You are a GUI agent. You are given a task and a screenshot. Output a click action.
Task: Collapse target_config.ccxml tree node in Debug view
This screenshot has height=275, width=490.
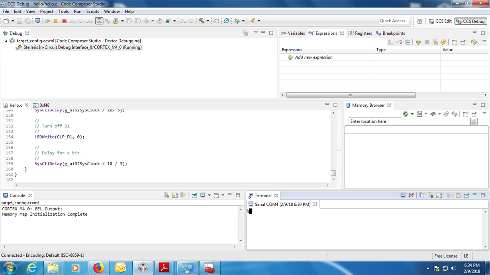pos(6,41)
